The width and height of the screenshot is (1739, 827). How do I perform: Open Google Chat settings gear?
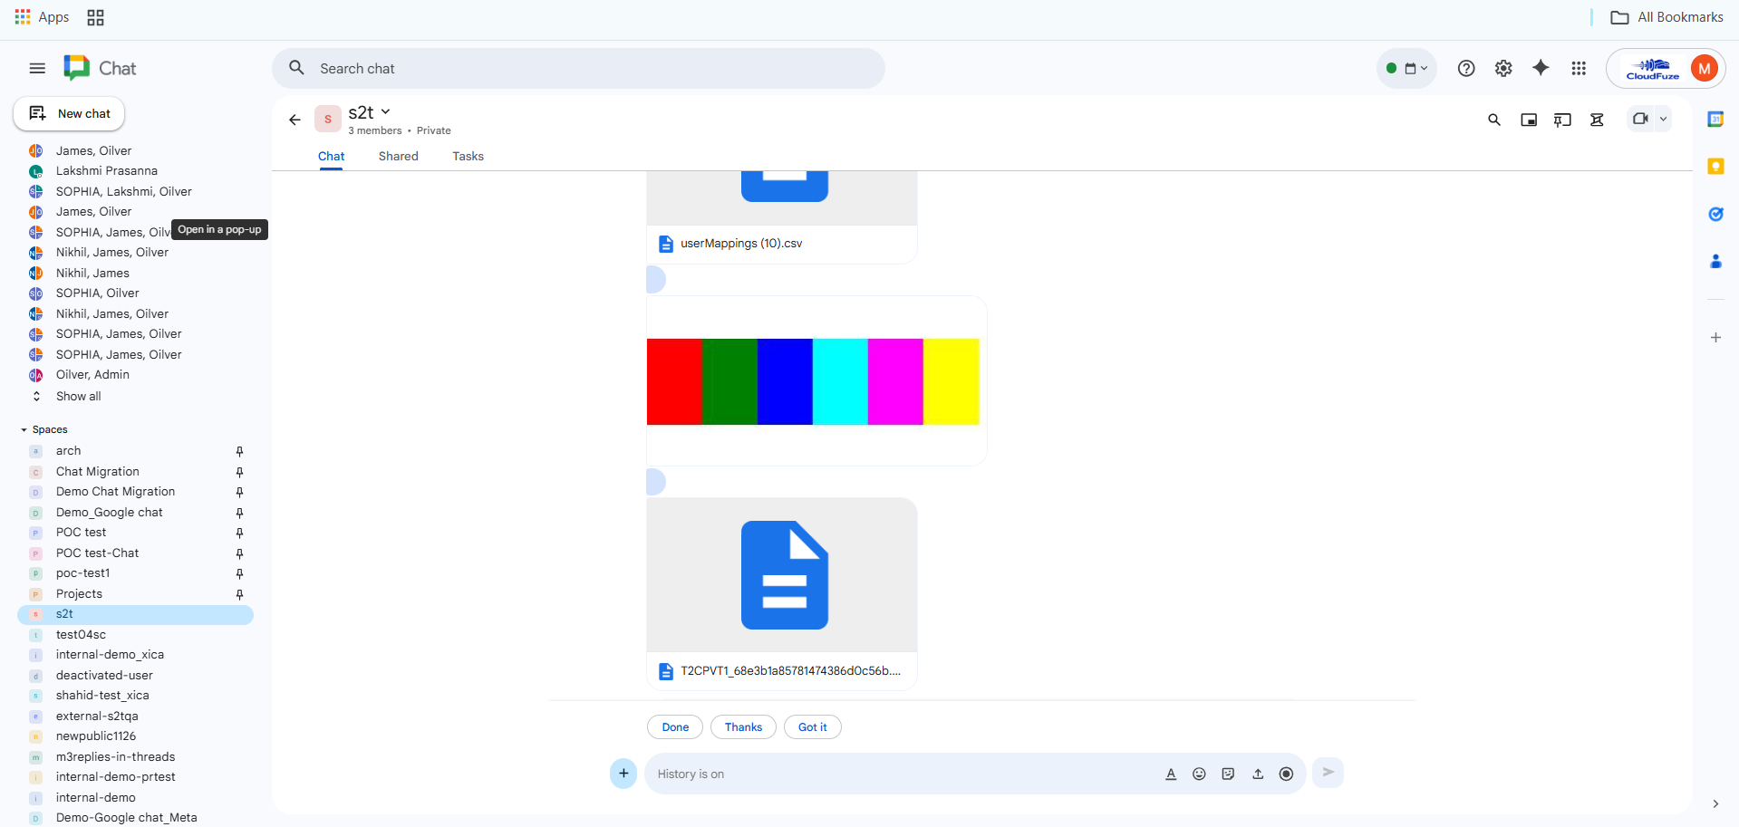[1503, 68]
